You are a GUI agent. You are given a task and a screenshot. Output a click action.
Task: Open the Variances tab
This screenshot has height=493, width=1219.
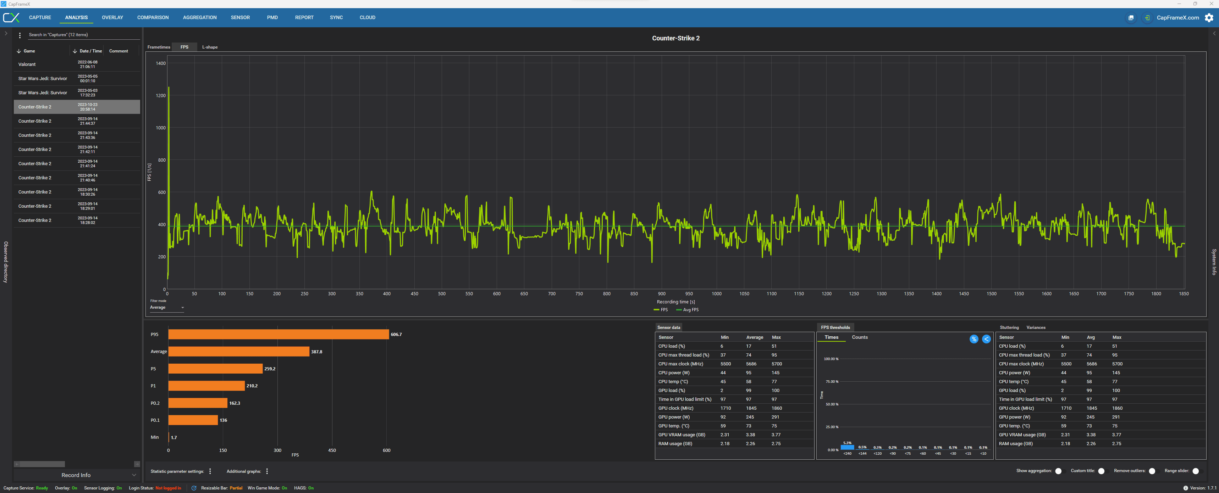coord(1035,327)
